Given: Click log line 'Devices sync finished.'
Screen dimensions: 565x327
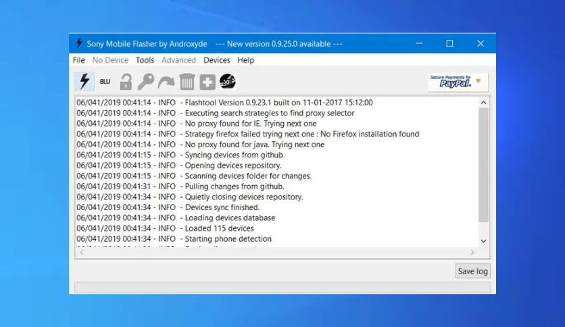Looking at the screenshot, I should click(x=168, y=207).
